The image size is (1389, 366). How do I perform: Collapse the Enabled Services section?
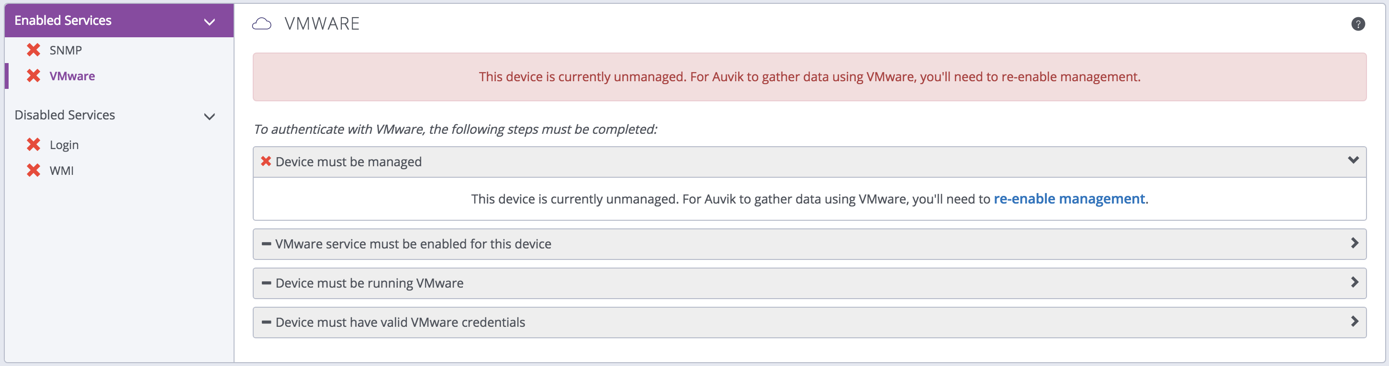click(209, 22)
